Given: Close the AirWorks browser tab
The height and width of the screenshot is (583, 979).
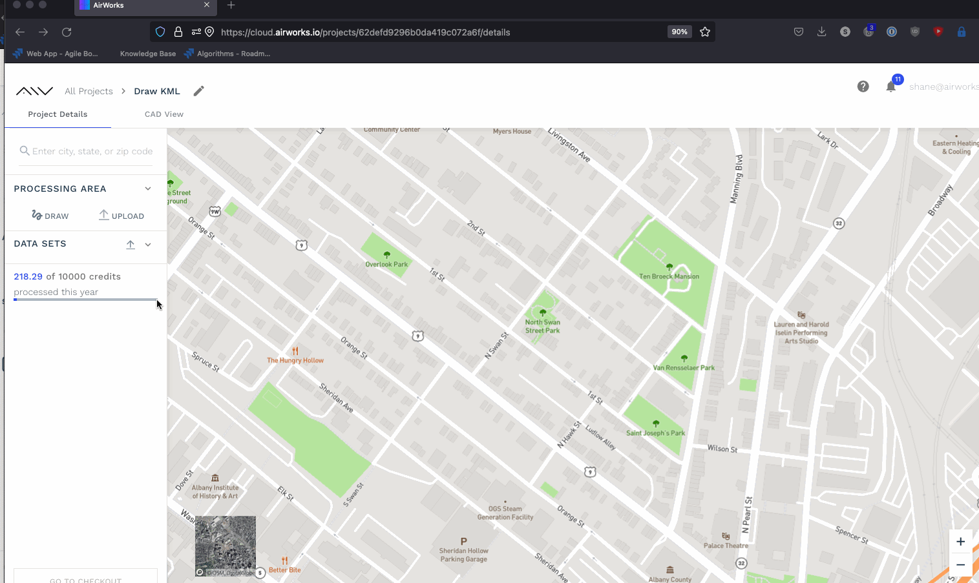Looking at the screenshot, I should click(207, 5).
